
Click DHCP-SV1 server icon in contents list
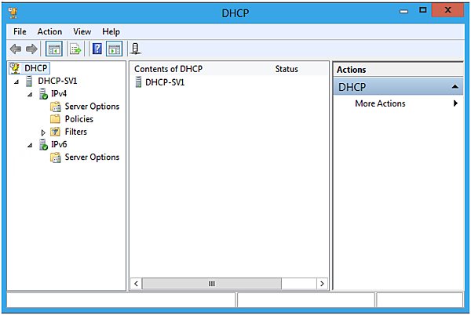[138, 81]
